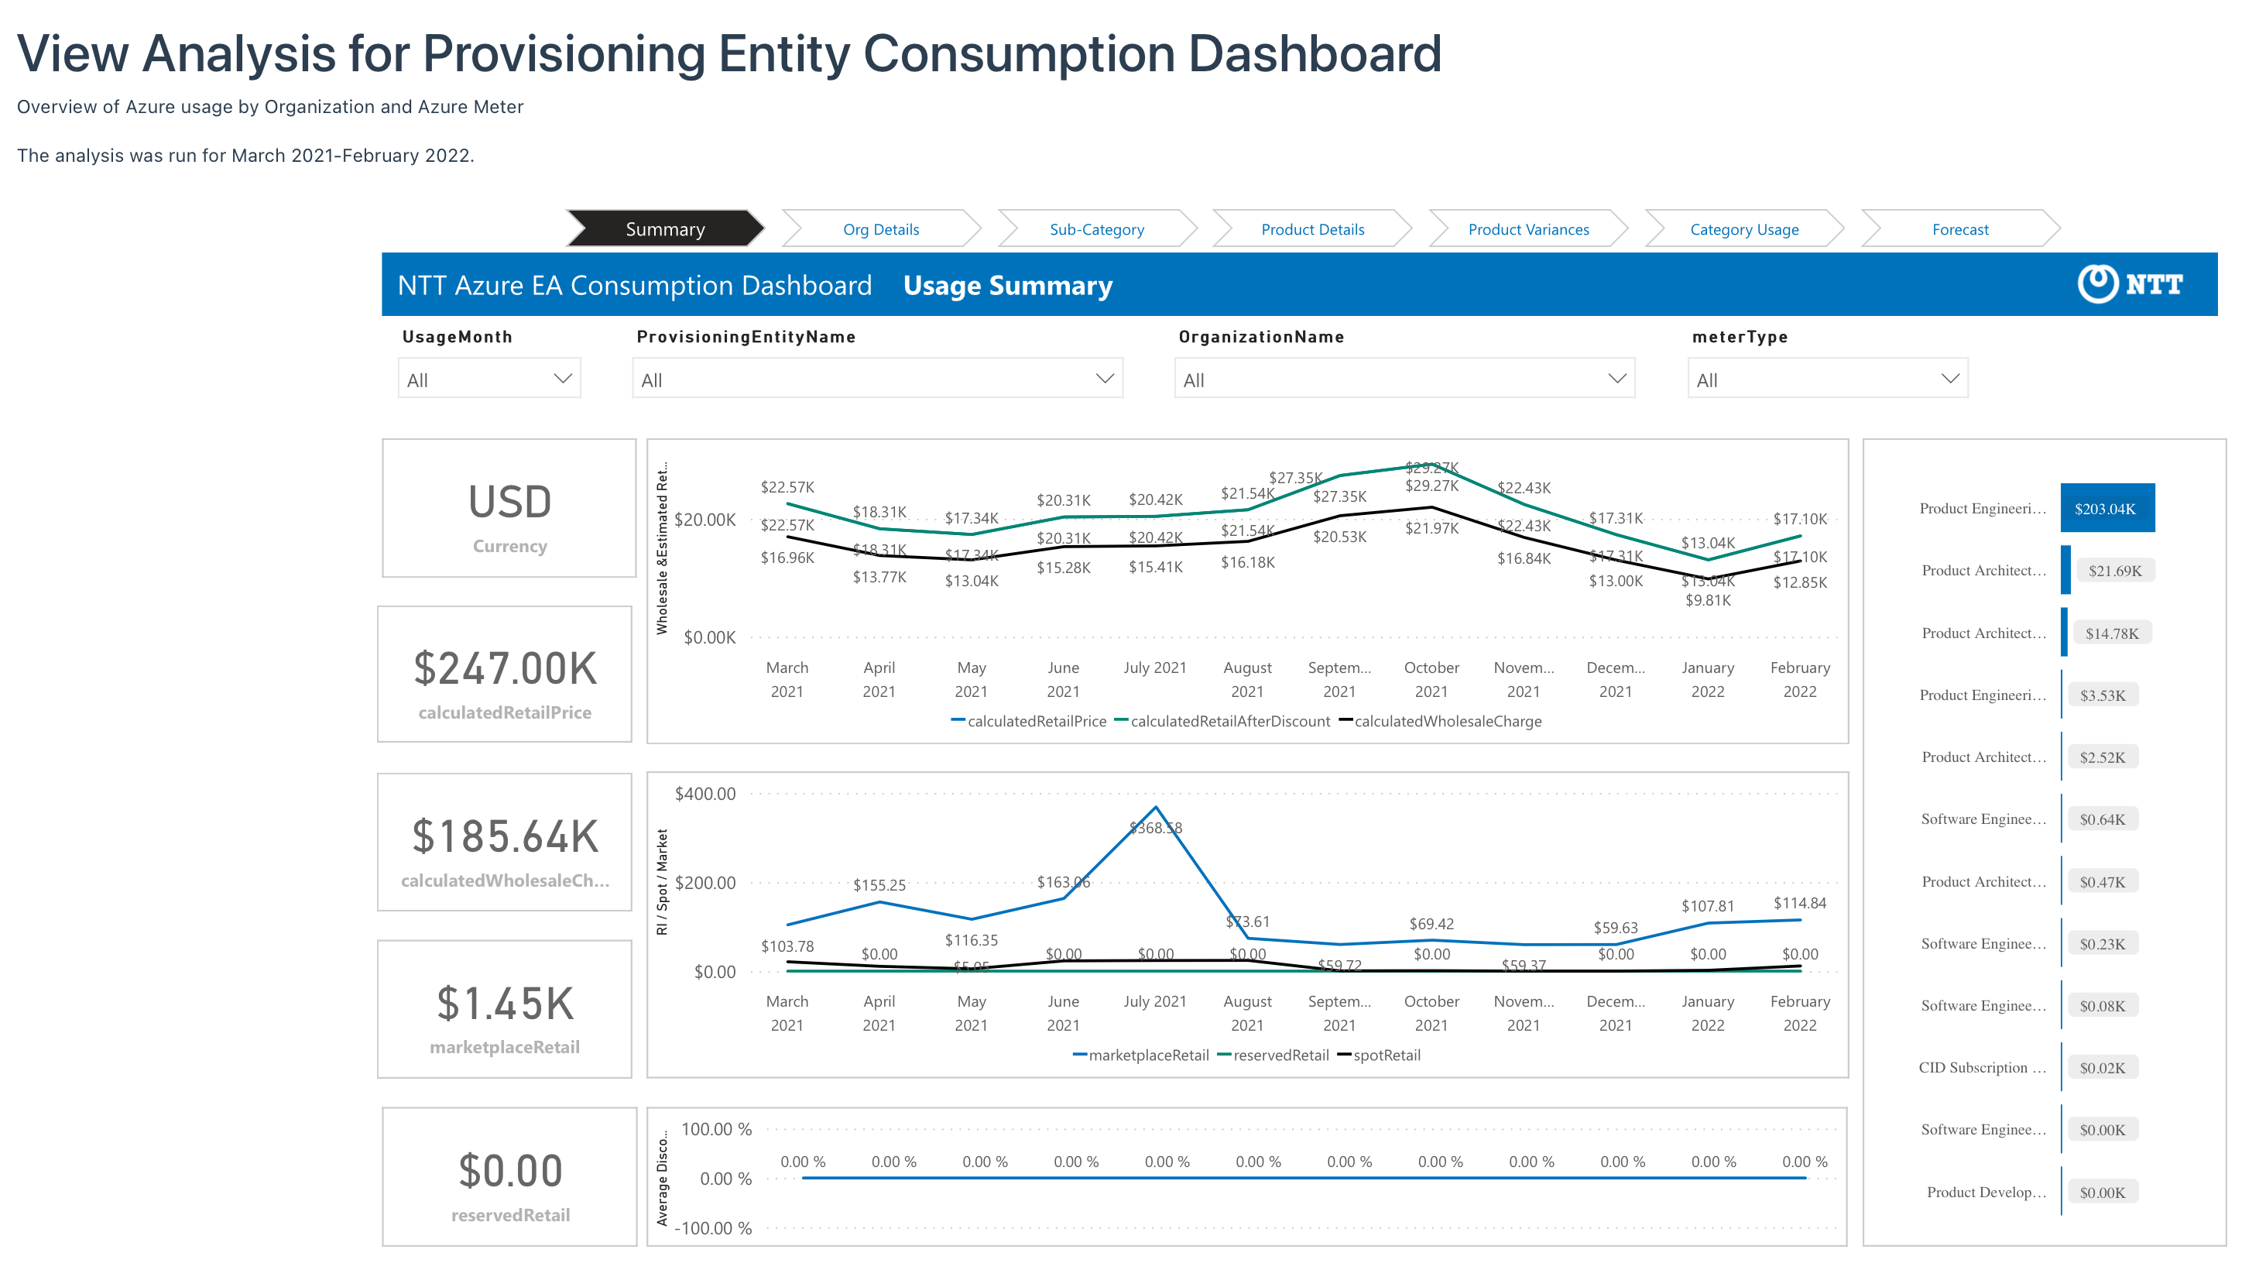2259x1270 pixels.
Task: Select the USD Currency card
Action: (x=509, y=509)
